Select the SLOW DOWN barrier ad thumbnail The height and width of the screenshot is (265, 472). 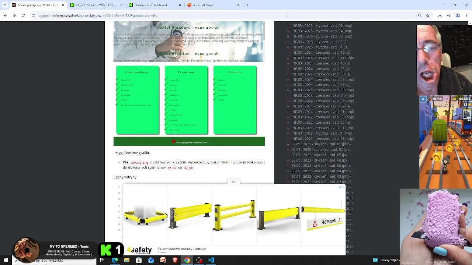323,215
